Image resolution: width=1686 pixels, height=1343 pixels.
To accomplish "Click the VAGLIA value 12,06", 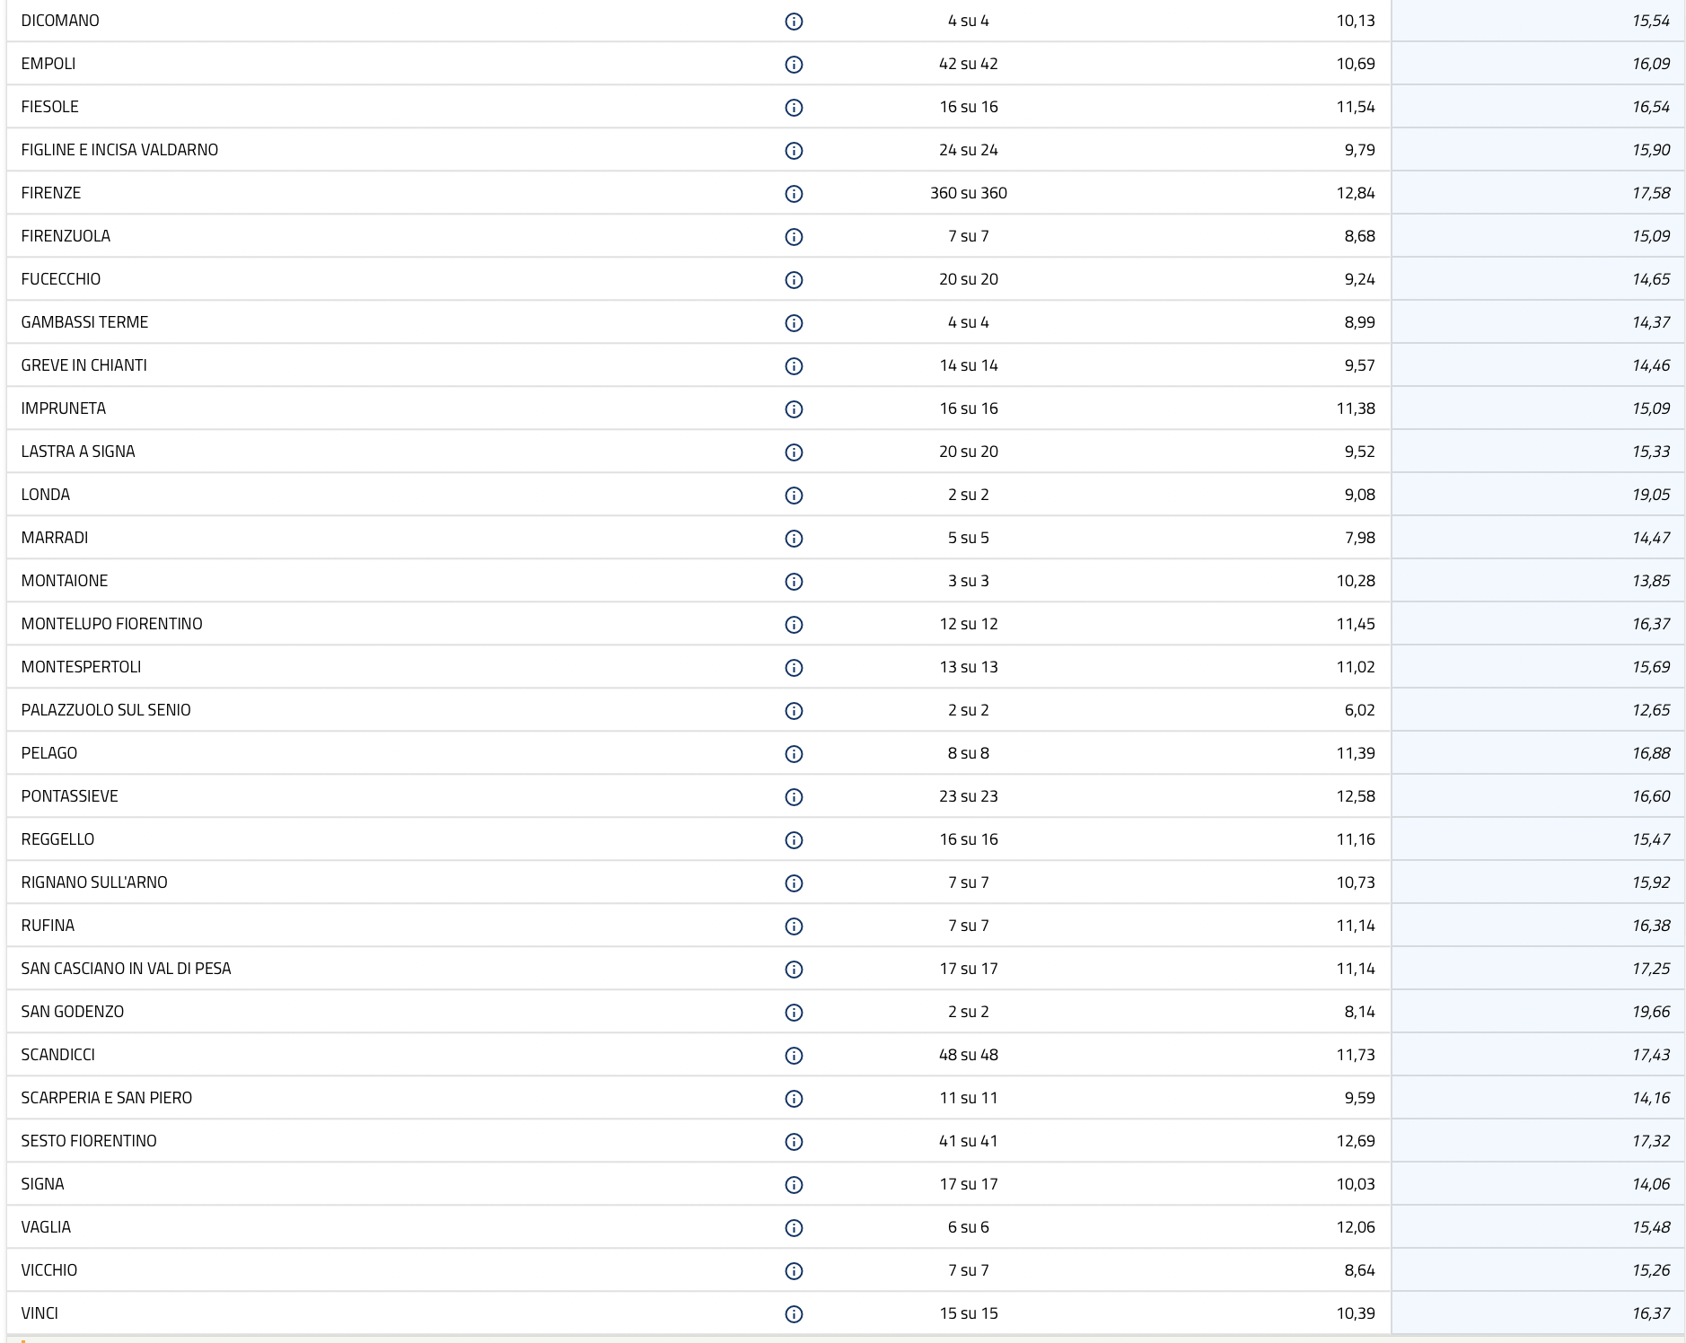I will click(1355, 1227).
